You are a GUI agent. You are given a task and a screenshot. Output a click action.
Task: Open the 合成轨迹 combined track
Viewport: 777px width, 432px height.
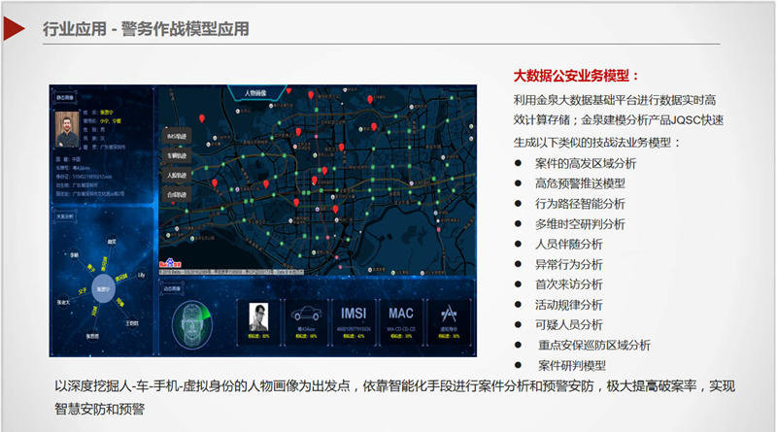click(176, 194)
